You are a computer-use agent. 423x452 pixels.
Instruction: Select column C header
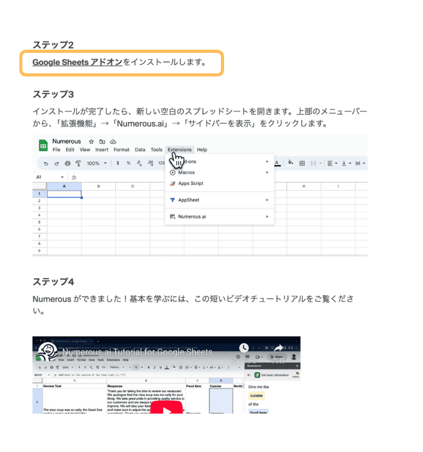tap(133, 186)
